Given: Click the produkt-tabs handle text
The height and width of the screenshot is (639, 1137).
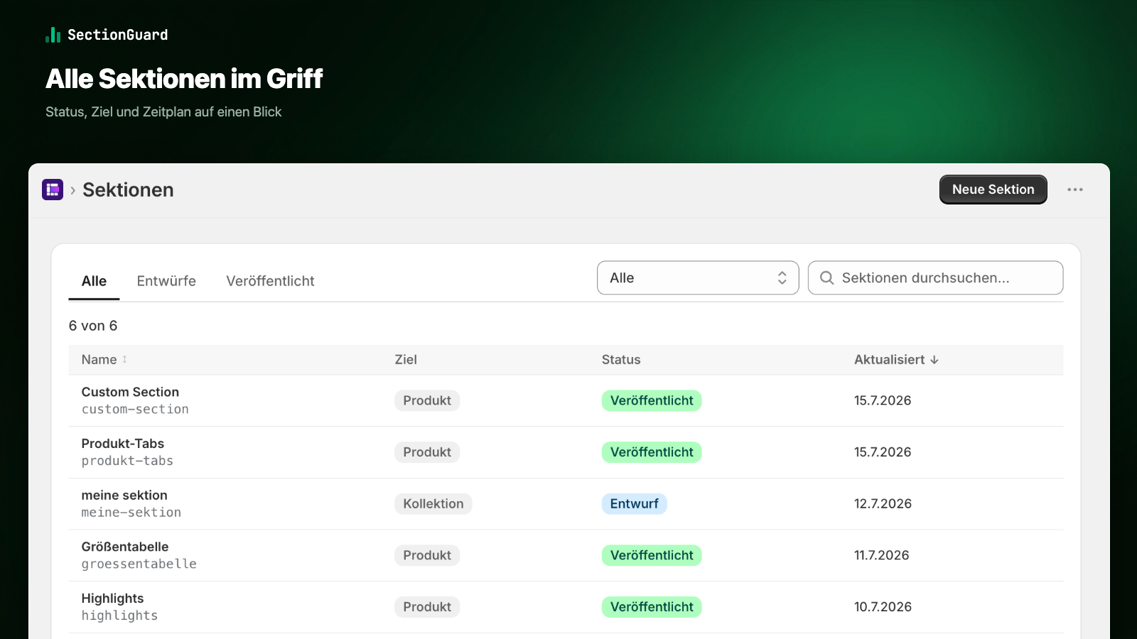Looking at the screenshot, I should [x=127, y=461].
